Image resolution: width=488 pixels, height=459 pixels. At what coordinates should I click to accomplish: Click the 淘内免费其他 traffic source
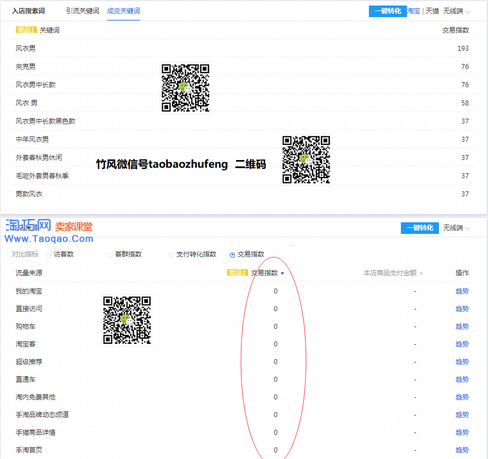[35, 397]
